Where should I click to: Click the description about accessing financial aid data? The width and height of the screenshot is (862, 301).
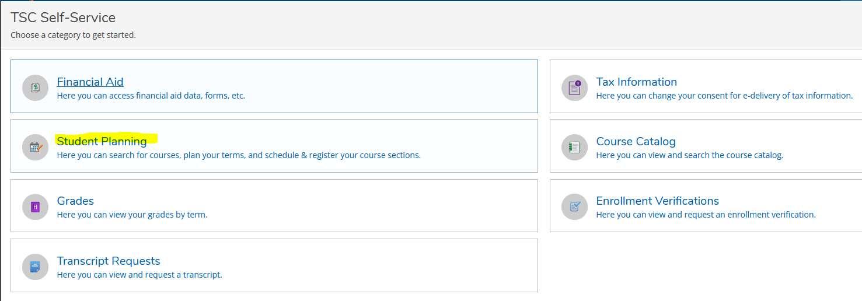pos(151,96)
